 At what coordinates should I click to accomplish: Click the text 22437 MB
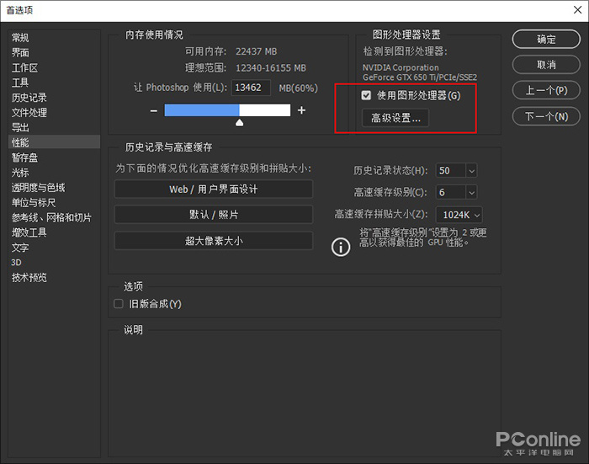coord(256,51)
